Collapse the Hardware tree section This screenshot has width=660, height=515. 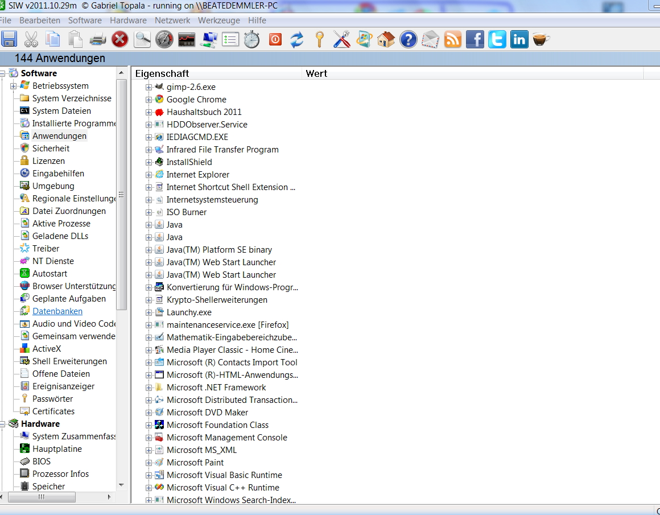[x=2, y=424]
